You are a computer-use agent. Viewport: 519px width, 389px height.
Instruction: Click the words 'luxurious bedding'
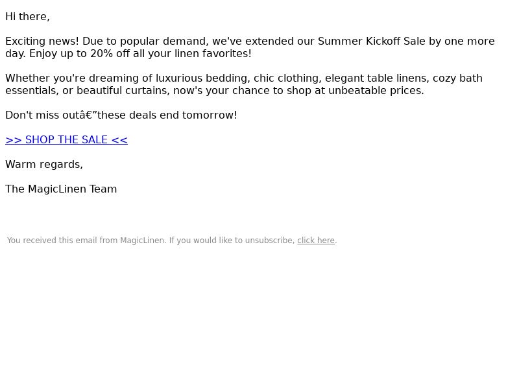[202, 78]
